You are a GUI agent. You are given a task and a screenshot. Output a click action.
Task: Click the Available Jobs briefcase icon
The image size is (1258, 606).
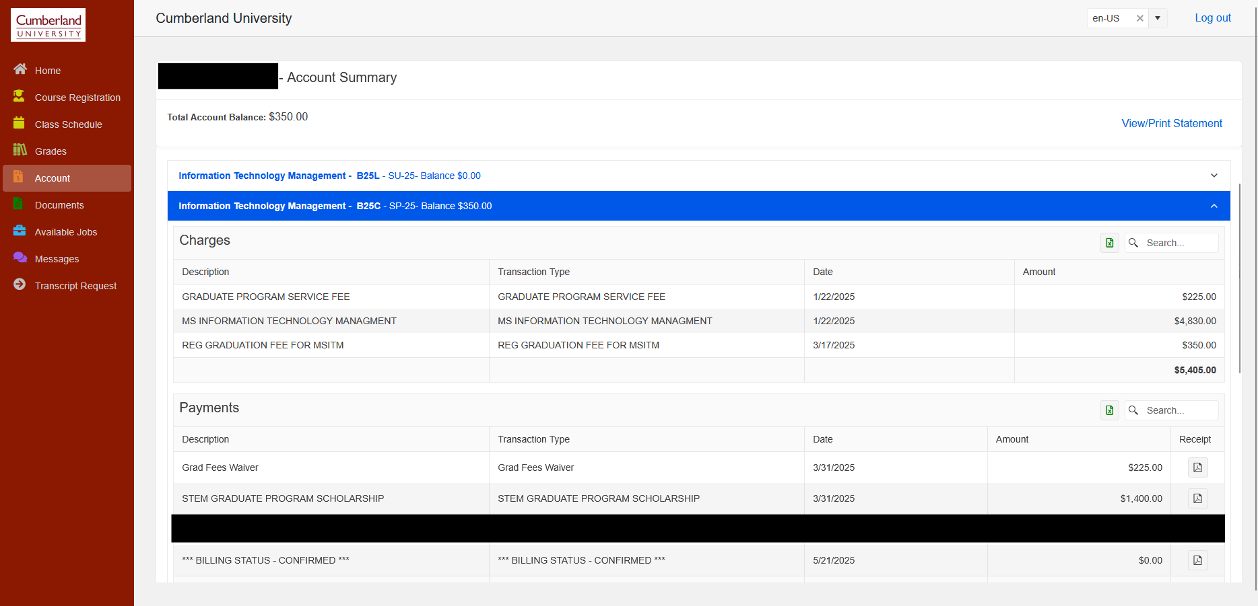point(20,231)
